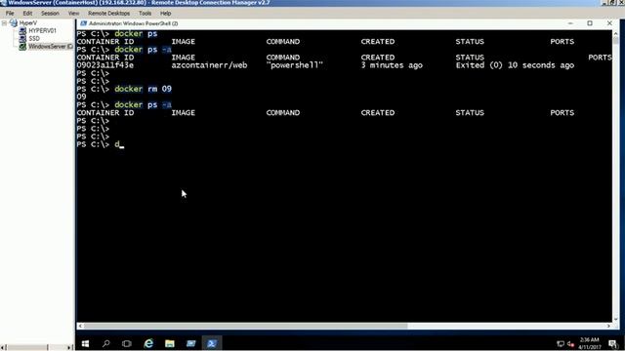Open File Explorer from taskbar
The width and height of the screenshot is (625, 351).
170,343
